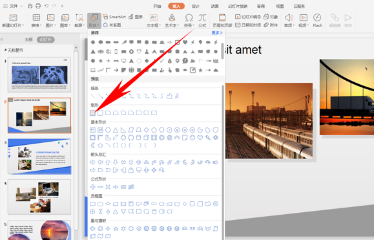Switch to the 开始 tab

(x=157, y=6)
